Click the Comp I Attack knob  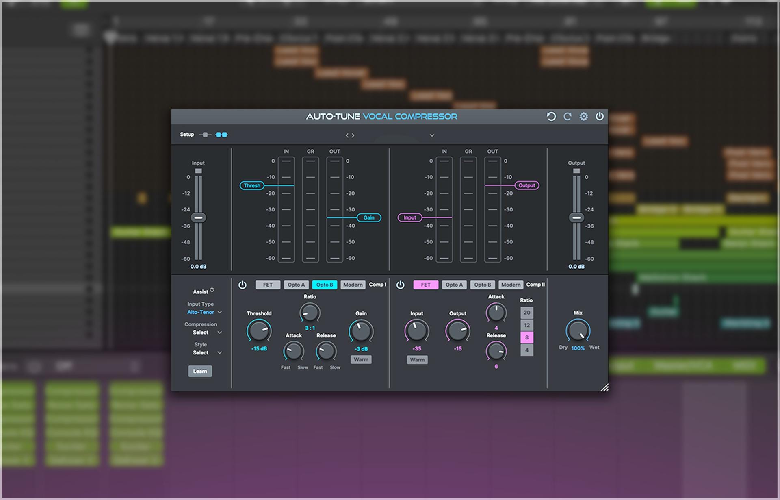coord(294,351)
